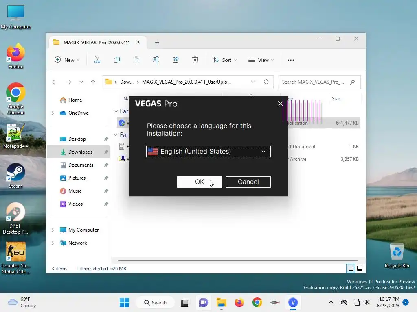Image resolution: width=417 pixels, height=312 pixels.
Task: Switch to details view layout icon
Action: [x=351, y=268]
